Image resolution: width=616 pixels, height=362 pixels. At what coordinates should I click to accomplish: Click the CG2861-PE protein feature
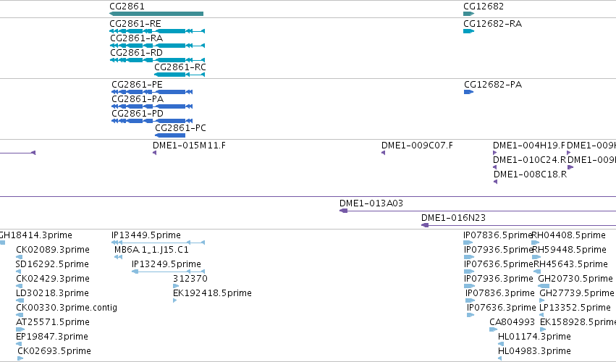click(x=152, y=92)
